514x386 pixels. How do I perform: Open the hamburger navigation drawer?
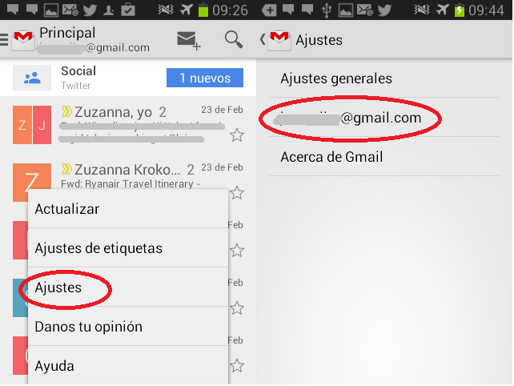coord(4,39)
